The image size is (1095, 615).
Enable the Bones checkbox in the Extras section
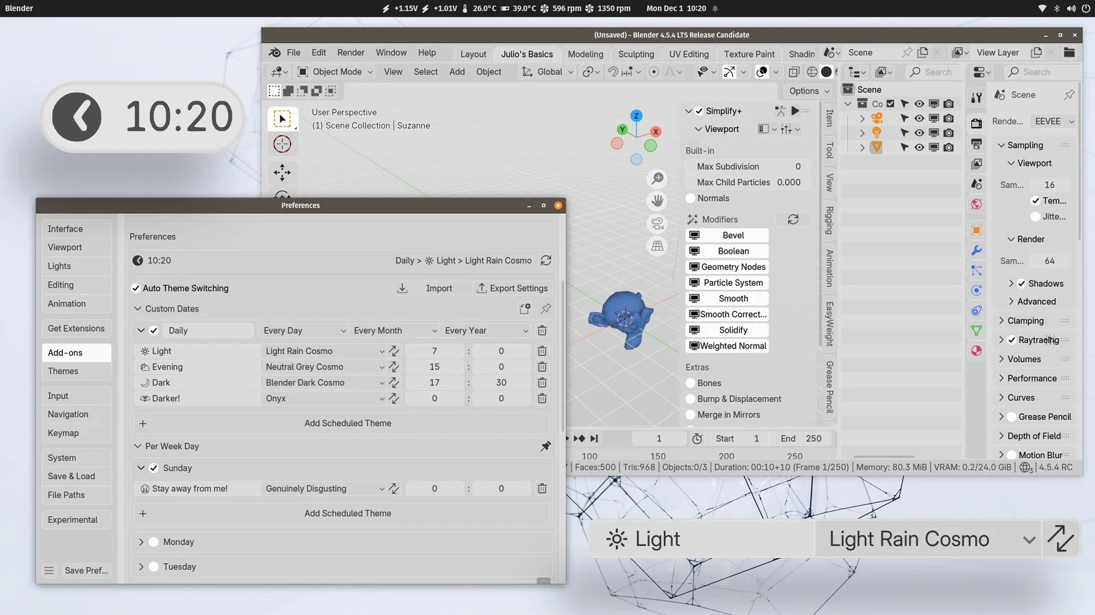[x=690, y=383]
